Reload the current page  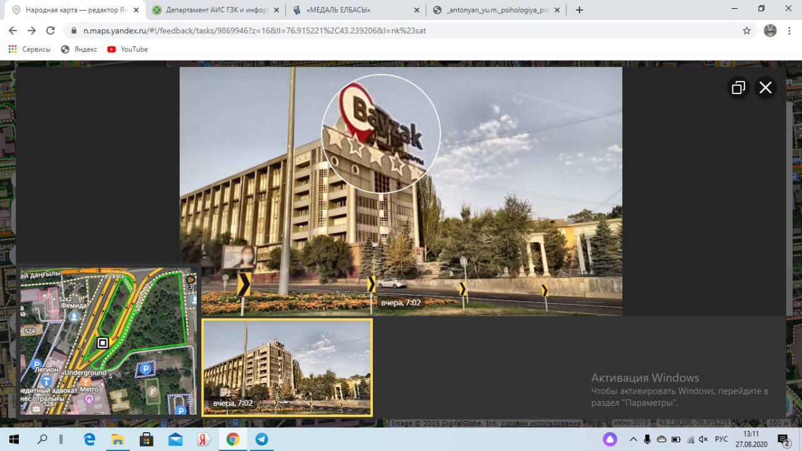[x=51, y=30]
